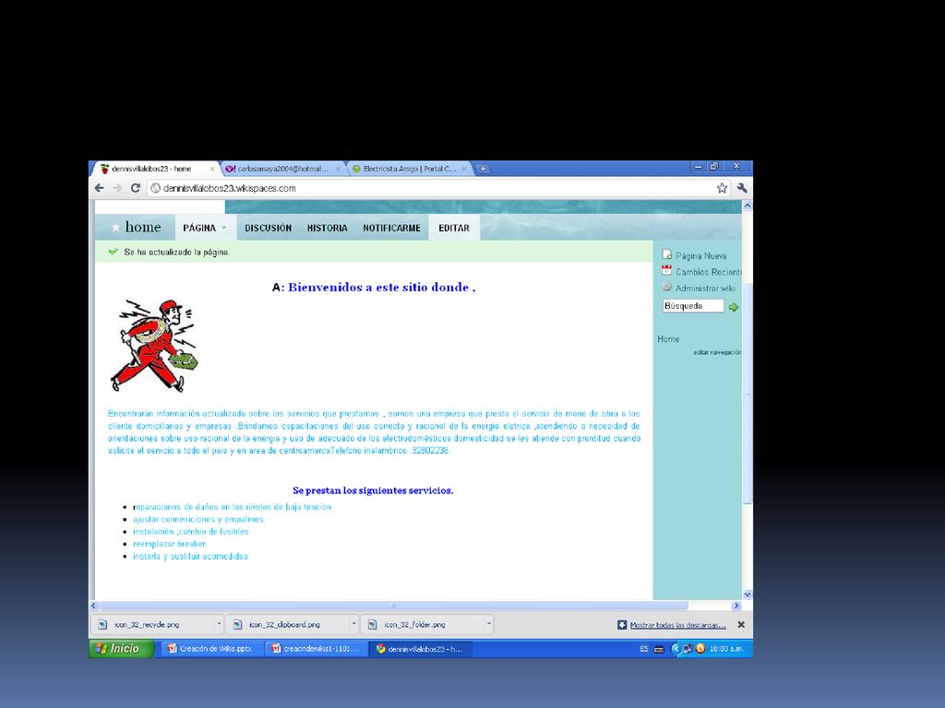Click the horizontal scrollbar left arrow
945x708 pixels.
(93, 606)
